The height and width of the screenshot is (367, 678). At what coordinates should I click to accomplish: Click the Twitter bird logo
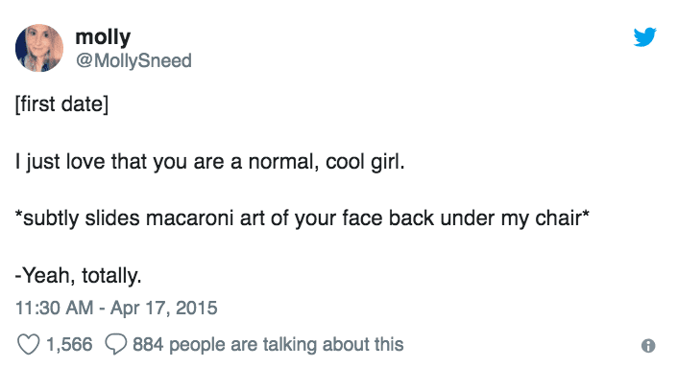(644, 36)
